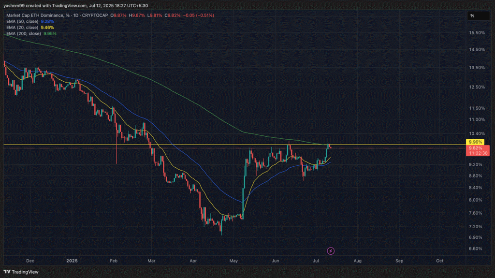Click the Jun label on time axis
Screen dimensions: 495x278
tap(275, 261)
